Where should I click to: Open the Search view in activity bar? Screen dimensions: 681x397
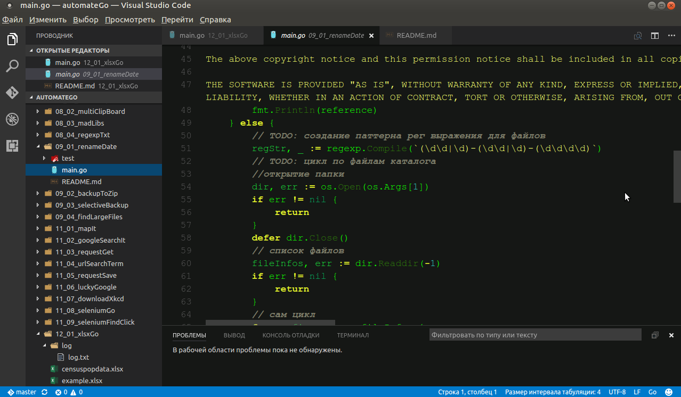pos(12,66)
